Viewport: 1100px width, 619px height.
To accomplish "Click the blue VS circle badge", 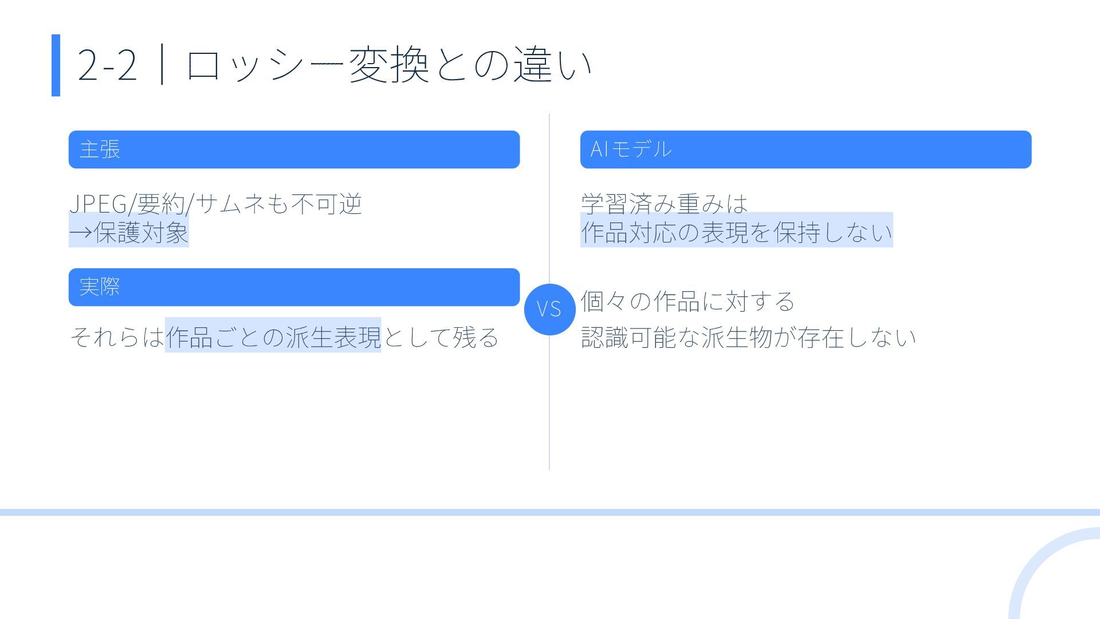I will [x=549, y=309].
